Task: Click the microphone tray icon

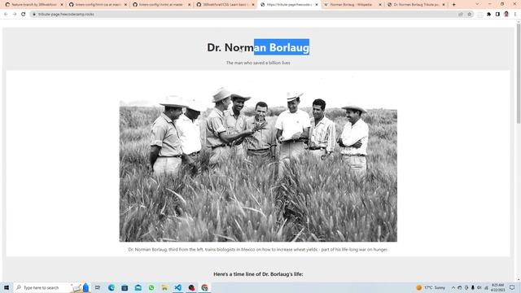Action: (x=472, y=287)
